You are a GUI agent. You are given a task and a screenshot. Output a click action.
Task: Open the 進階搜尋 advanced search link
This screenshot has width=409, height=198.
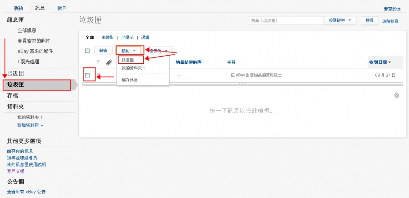[x=390, y=21]
